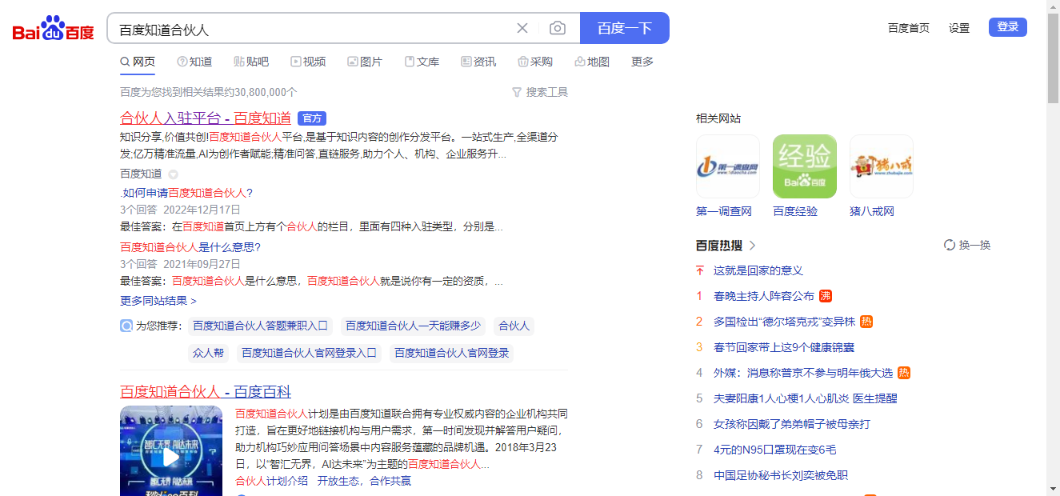Open hot topic 外媒:消息称普京不参与明年俄大选
The height and width of the screenshot is (496, 1060).
(x=803, y=373)
